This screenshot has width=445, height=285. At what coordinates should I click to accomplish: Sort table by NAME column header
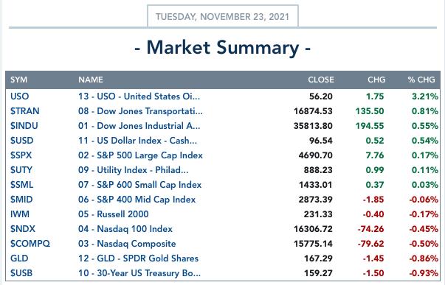click(x=91, y=80)
